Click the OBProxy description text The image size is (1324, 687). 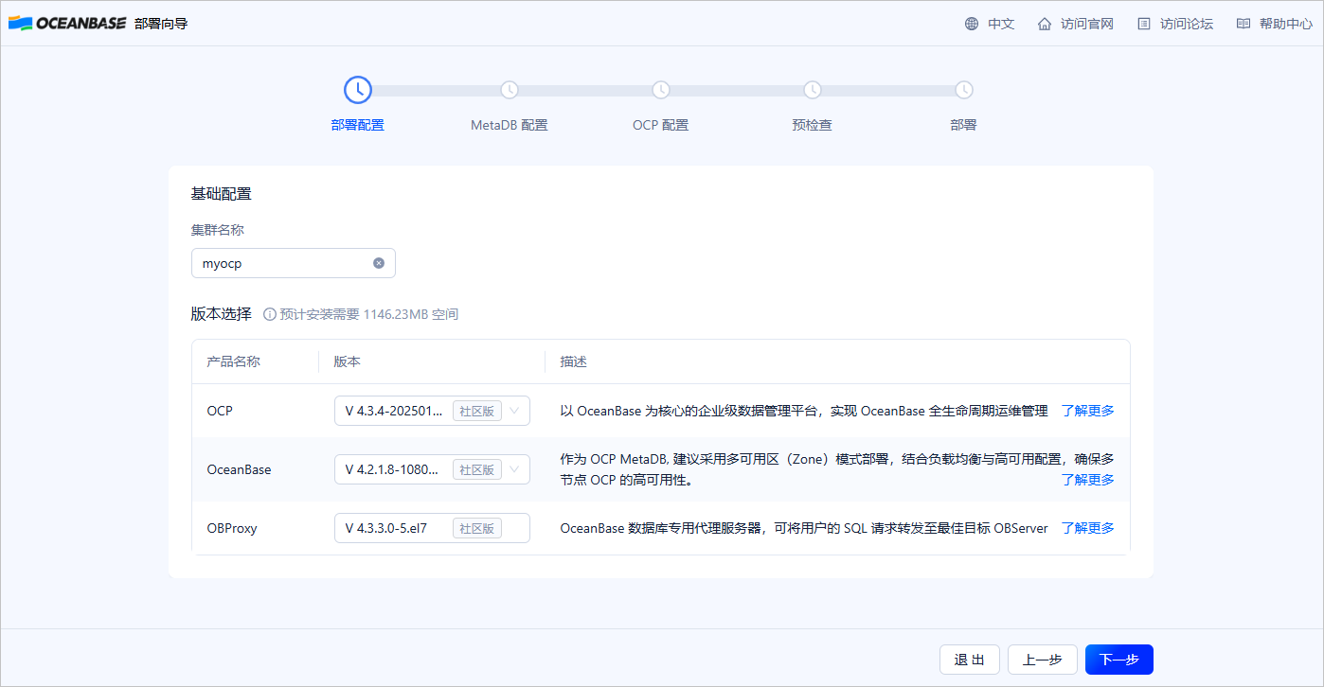tap(804, 528)
